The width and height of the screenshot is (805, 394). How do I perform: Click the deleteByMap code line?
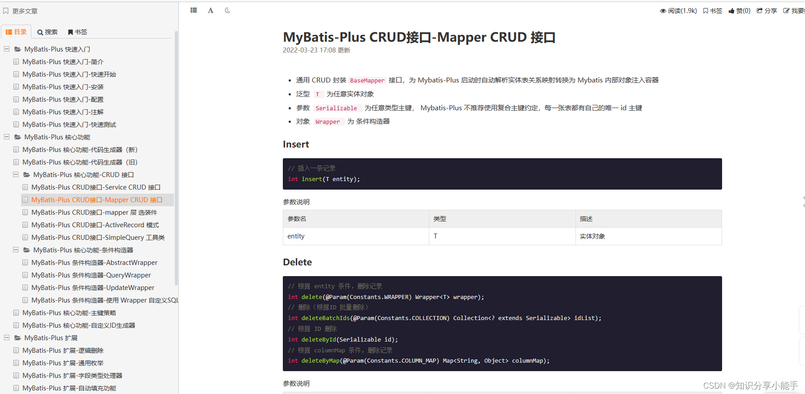pos(419,360)
